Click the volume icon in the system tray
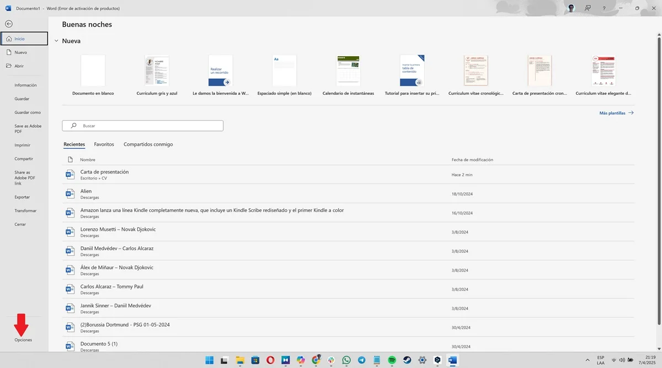This screenshot has width=662, height=368. tap(622, 360)
